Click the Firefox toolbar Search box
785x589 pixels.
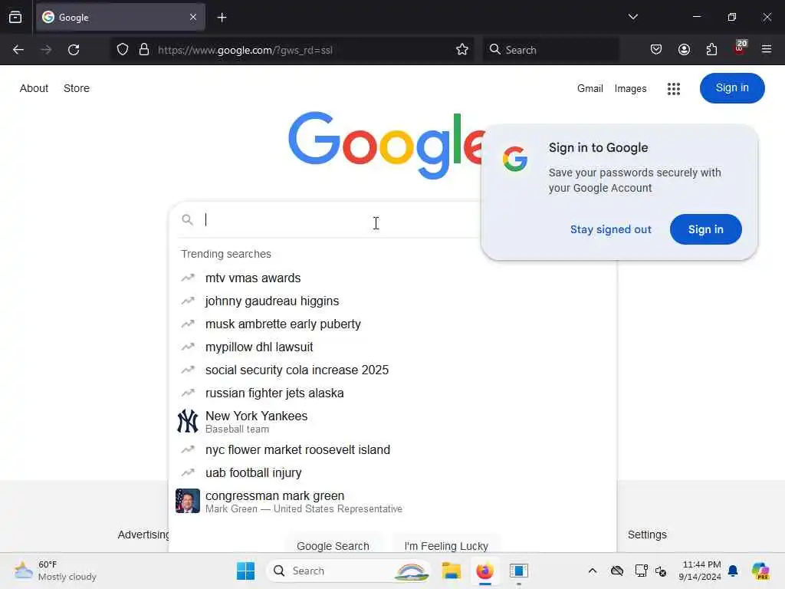pos(550,50)
